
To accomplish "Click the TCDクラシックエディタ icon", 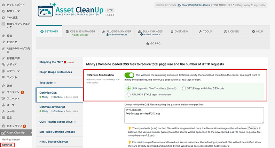I will [x=3, y=24].
